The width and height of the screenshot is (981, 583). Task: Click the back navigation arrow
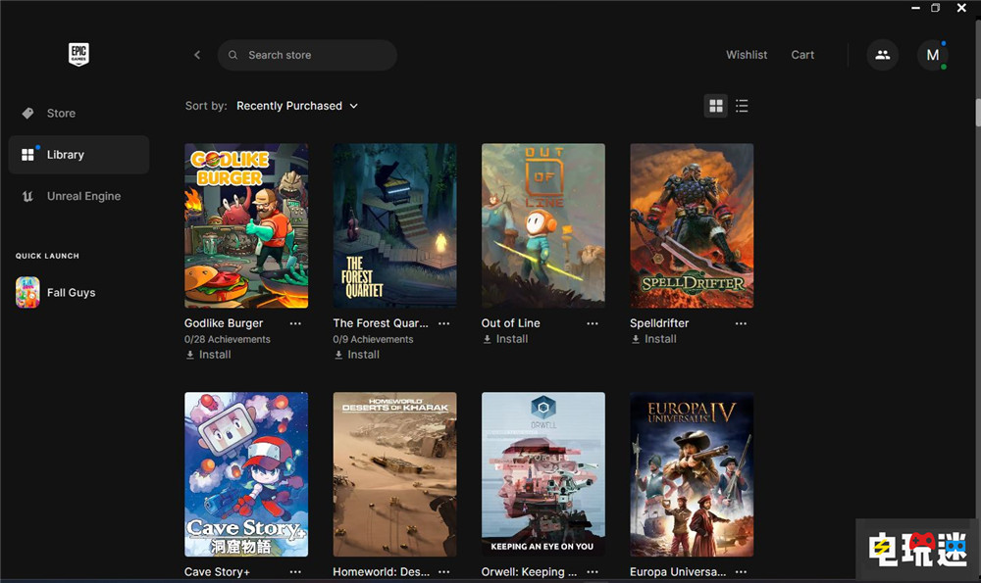pos(196,55)
